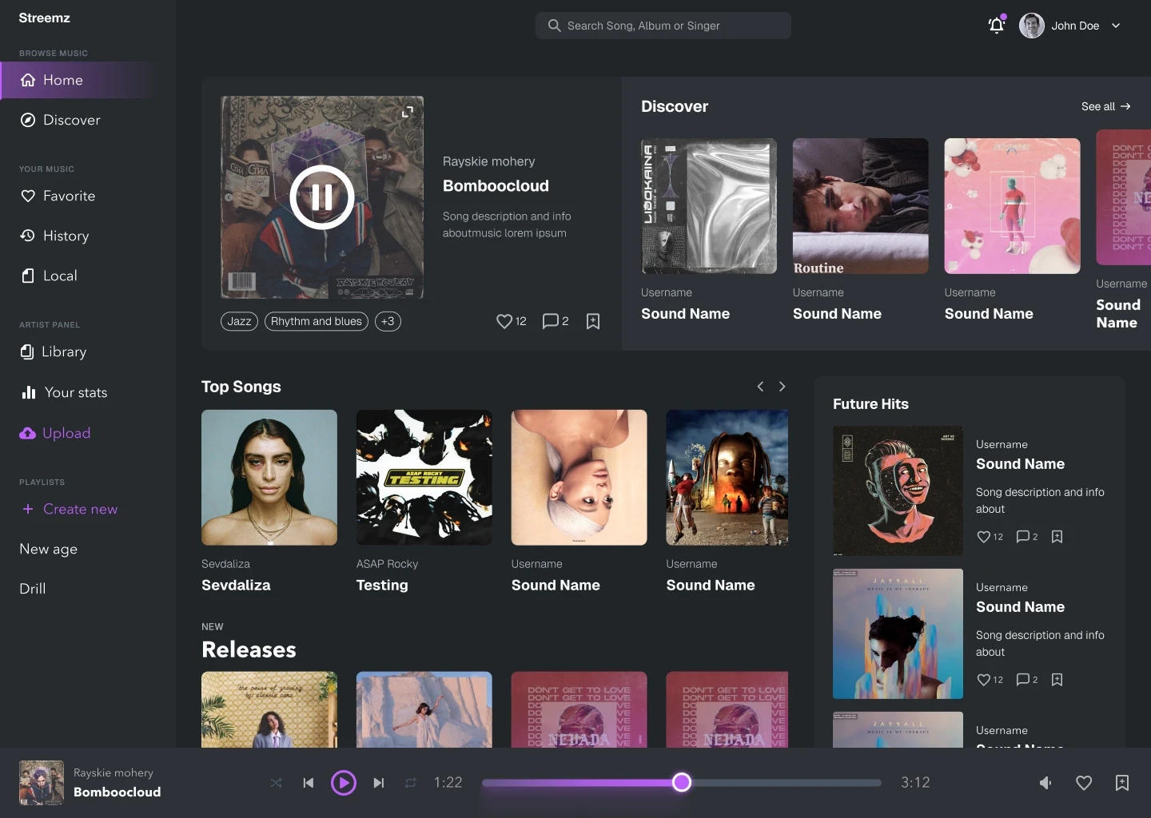Open the second Future Hits colorful artwork
This screenshot has height=818, width=1151.
[x=898, y=633]
